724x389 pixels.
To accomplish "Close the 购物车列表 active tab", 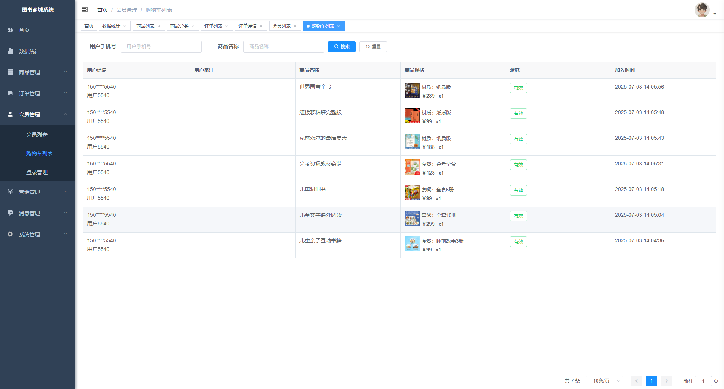I will point(339,26).
